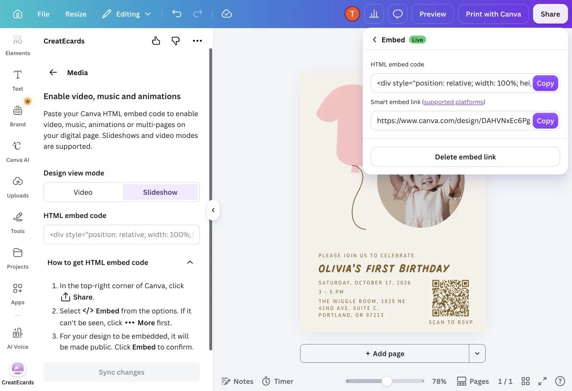Open the comments bubble icon

tap(398, 14)
